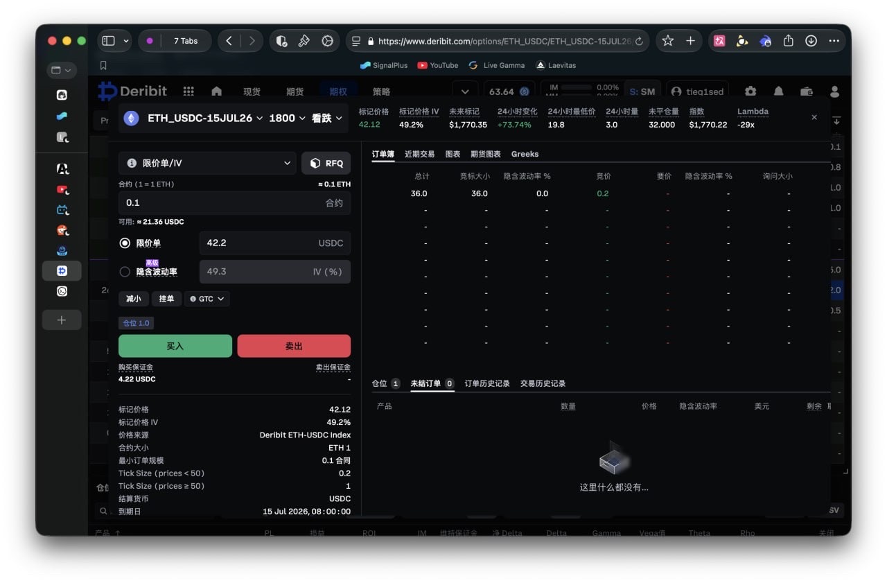Open the 1800 strike price dropdown

click(287, 119)
